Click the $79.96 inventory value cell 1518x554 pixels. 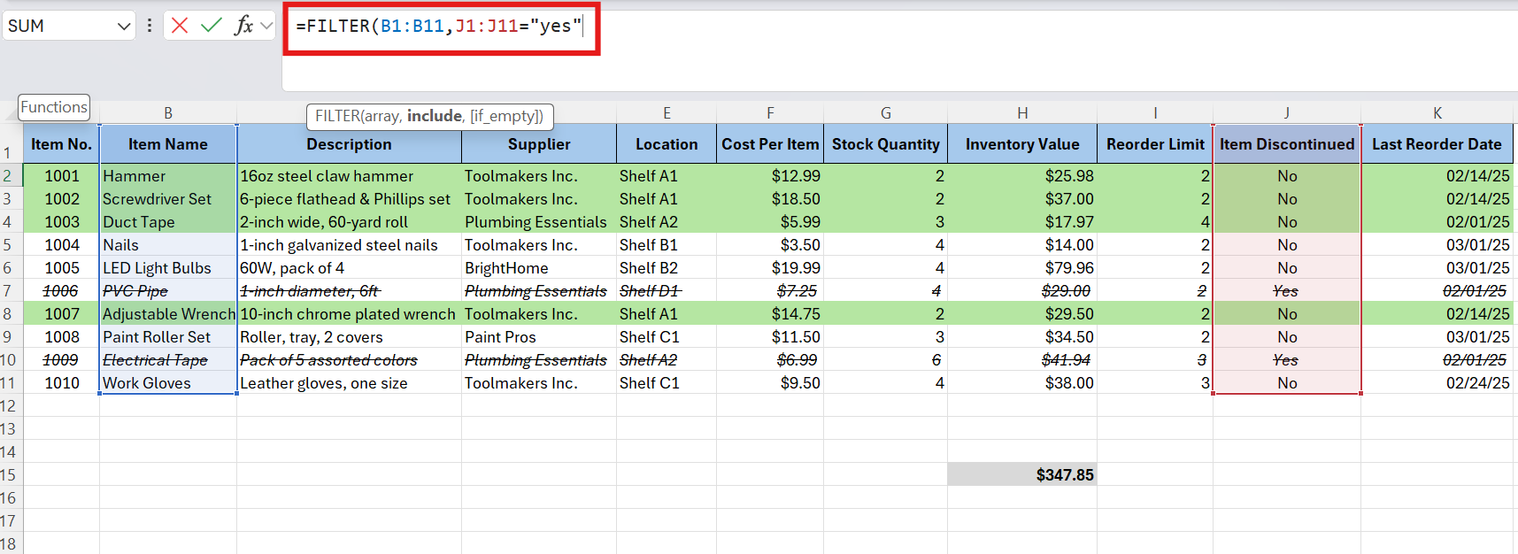[x=1022, y=268]
